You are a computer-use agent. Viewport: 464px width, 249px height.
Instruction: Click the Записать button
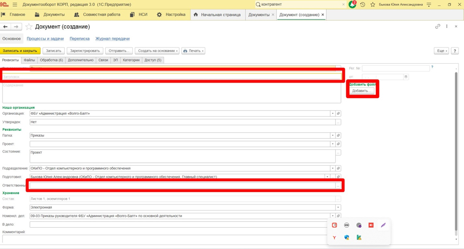[53, 51]
